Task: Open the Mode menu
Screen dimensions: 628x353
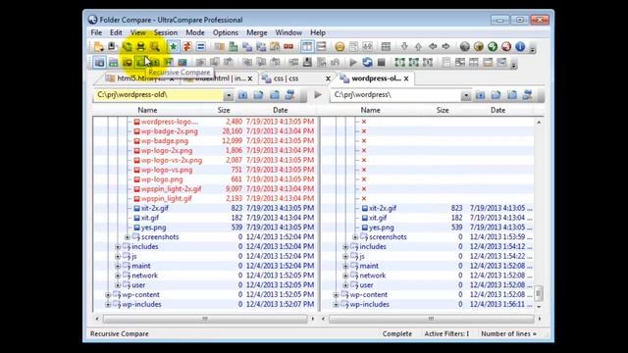Action: click(x=195, y=32)
